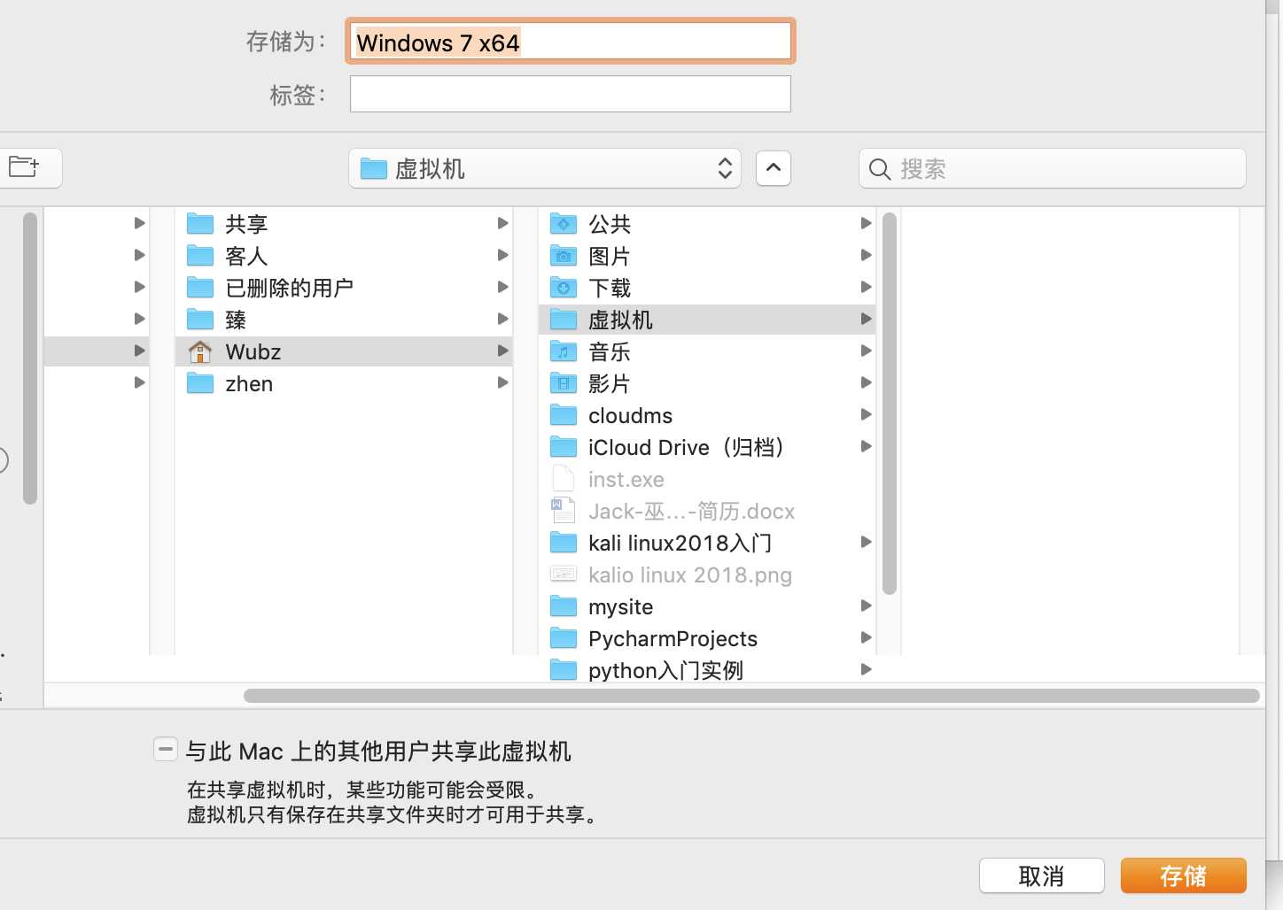Expand the 虚拟机 folder arrow

click(866, 319)
